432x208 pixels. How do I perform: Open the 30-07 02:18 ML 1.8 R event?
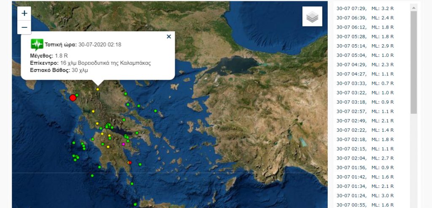(x=365, y=139)
